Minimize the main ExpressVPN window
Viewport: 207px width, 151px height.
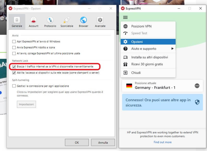179,8
